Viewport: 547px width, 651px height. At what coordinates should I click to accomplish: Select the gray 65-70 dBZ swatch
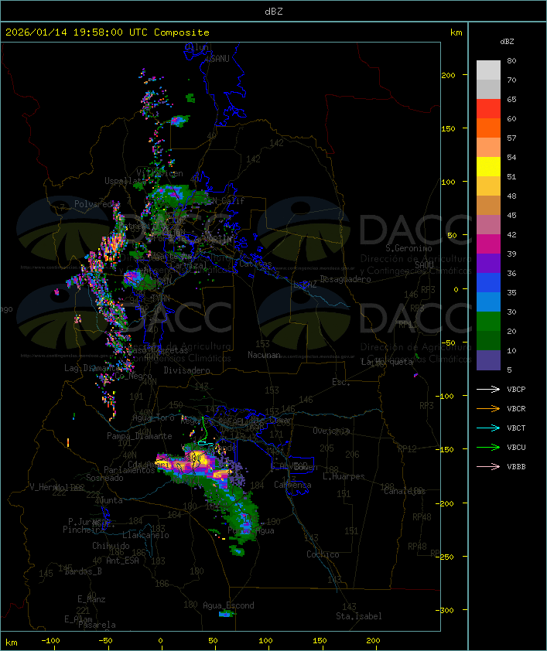click(x=488, y=89)
